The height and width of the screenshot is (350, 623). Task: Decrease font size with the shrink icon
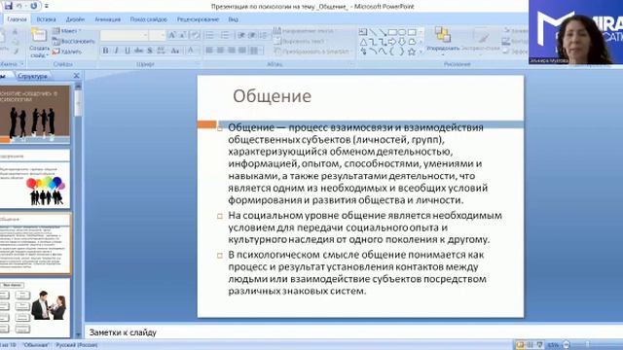coord(183,35)
